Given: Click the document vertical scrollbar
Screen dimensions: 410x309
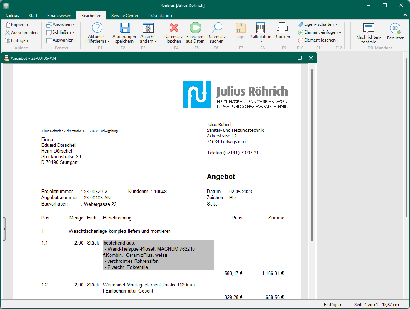Looking at the screenshot, I should tap(312, 154).
